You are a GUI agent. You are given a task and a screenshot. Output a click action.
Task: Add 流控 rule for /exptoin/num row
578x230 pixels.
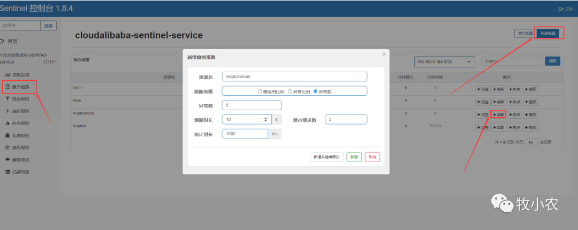[483, 114]
